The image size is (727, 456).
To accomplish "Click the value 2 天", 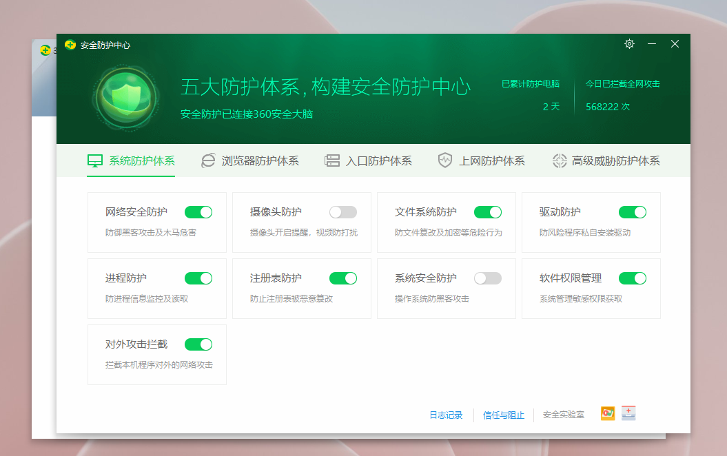I will point(551,107).
